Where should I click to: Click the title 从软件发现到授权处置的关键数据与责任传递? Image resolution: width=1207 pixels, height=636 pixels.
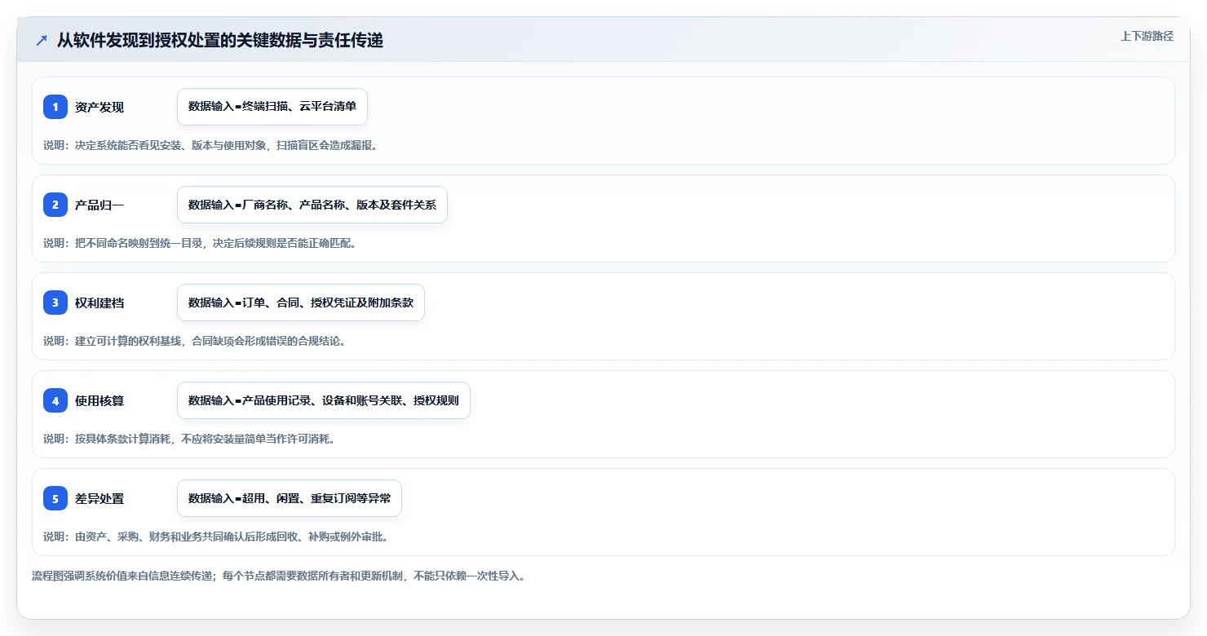220,40
